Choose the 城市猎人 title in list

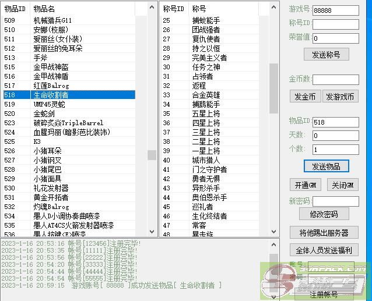(x=206, y=160)
